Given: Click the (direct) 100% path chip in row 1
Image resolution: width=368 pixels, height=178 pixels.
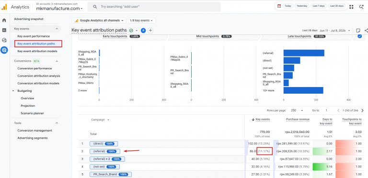Looking at the screenshot, I should (x=103, y=144).
